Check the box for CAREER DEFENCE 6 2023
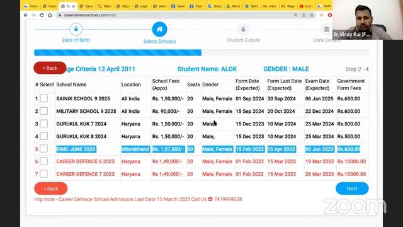Image resolution: width=403 pixels, height=227 pixels. coord(43,161)
